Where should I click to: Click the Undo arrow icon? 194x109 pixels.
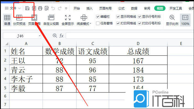coord(53,8)
